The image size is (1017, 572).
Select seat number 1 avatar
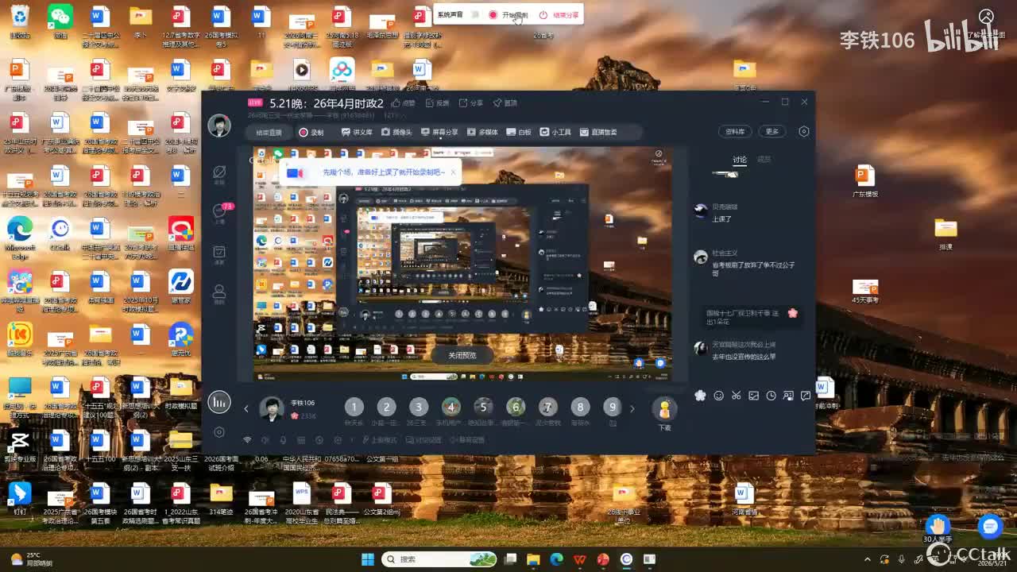pos(354,408)
